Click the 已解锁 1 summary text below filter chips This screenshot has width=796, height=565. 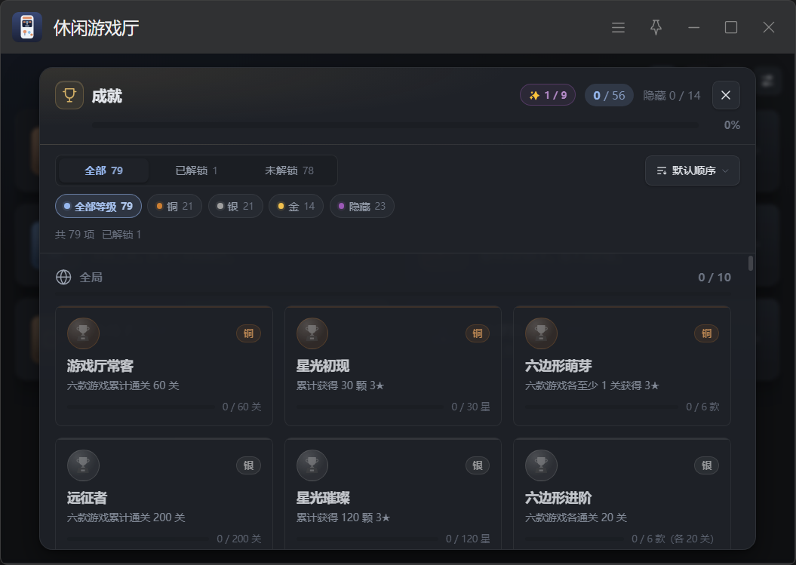point(121,235)
